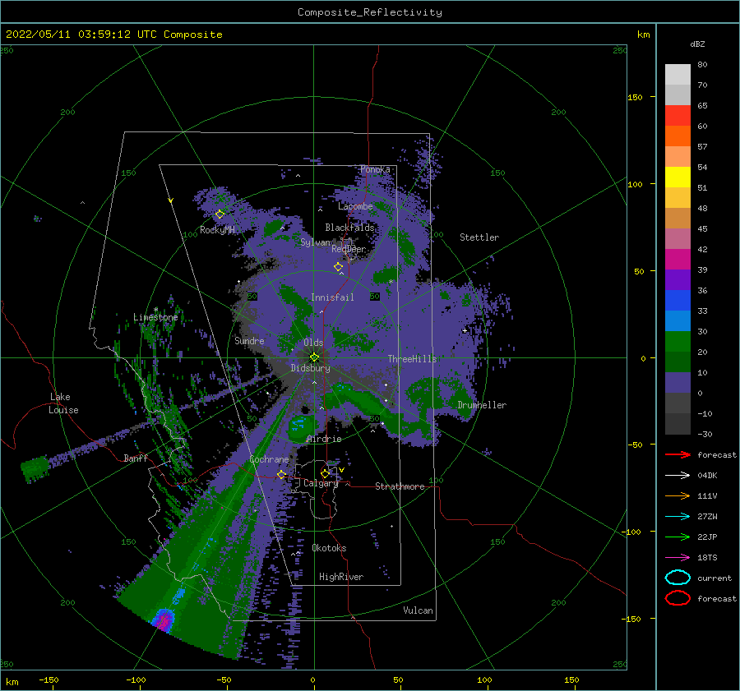Click the Airdrie city label
The height and width of the screenshot is (691, 740).
pyautogui.click(x=324, y=439)
